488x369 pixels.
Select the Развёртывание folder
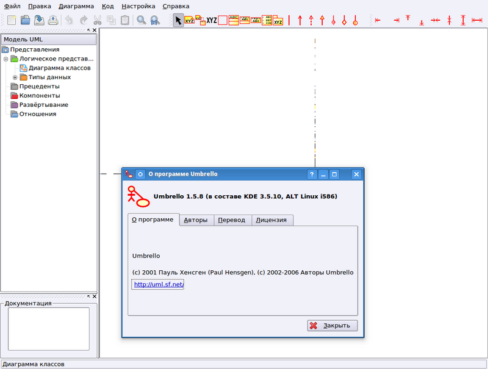pyautogui.click(x=40, y=105)
